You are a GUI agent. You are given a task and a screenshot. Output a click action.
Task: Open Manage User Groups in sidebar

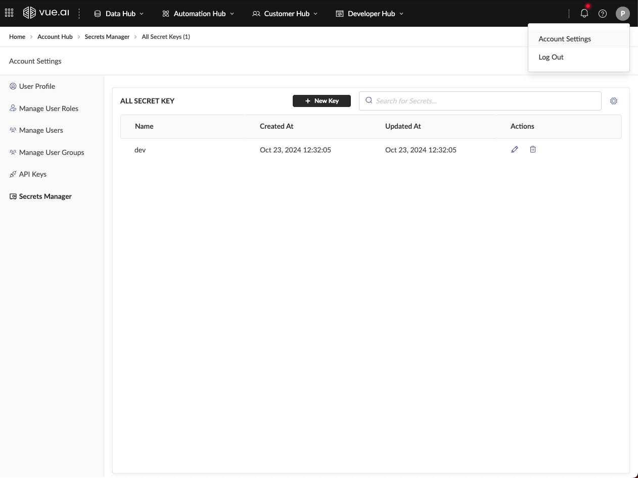[x=51, y=152]
